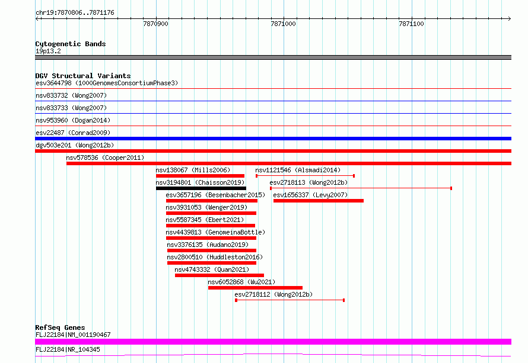Click the 19p13.2 band label
528x363 pixels.
[48, 51]
